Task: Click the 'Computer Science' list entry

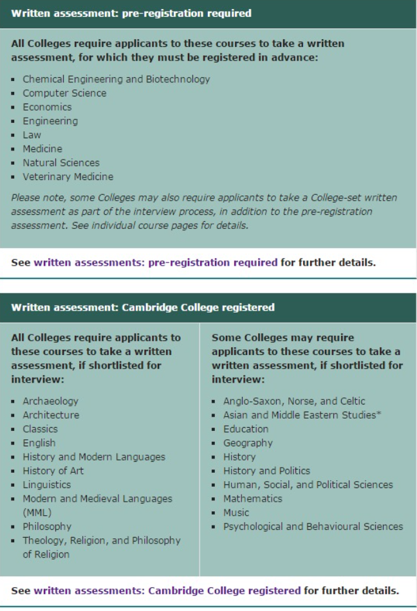Action: pos(64,93)
